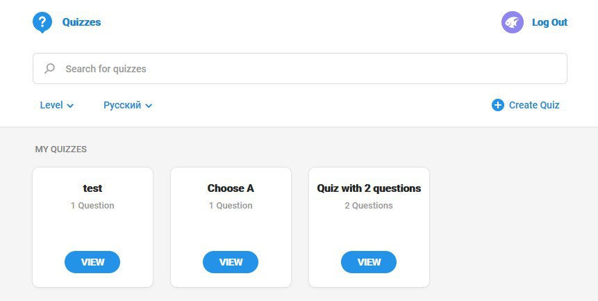Focus the Search for quizzes field

click(306, 69)
